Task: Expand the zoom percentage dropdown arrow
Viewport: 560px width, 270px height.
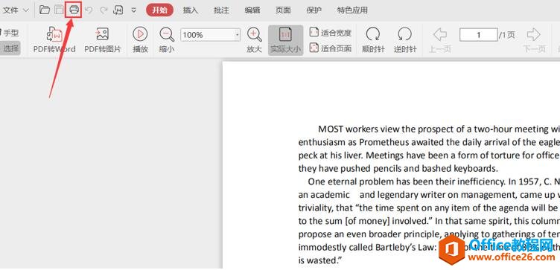Action: click(x=238, y=35)
